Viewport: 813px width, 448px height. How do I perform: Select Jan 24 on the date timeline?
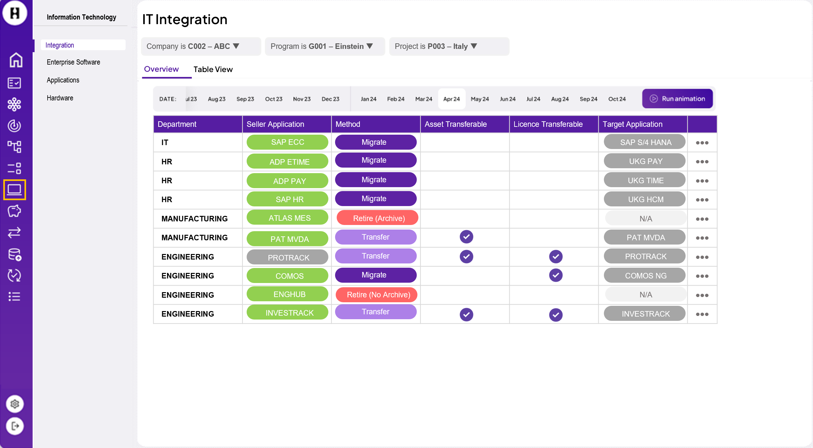coord(368,99)
